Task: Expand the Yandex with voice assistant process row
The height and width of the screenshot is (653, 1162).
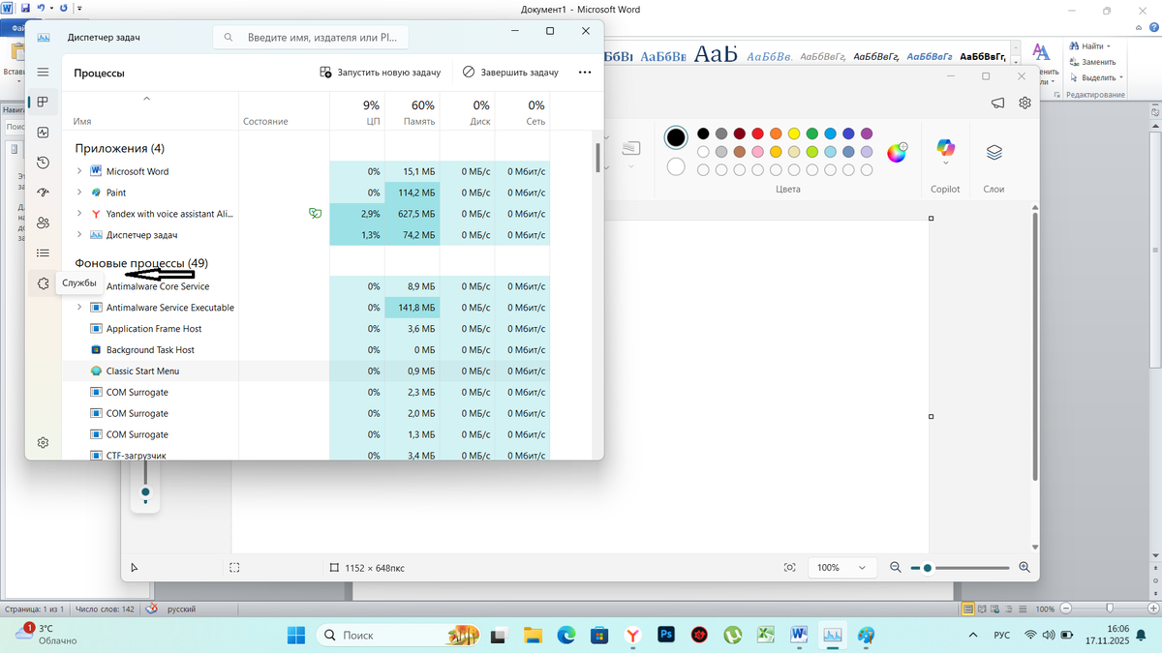Action: 79,214
